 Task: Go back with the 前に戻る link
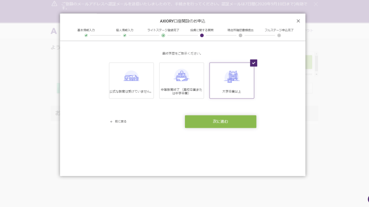(x=118, y=121)
